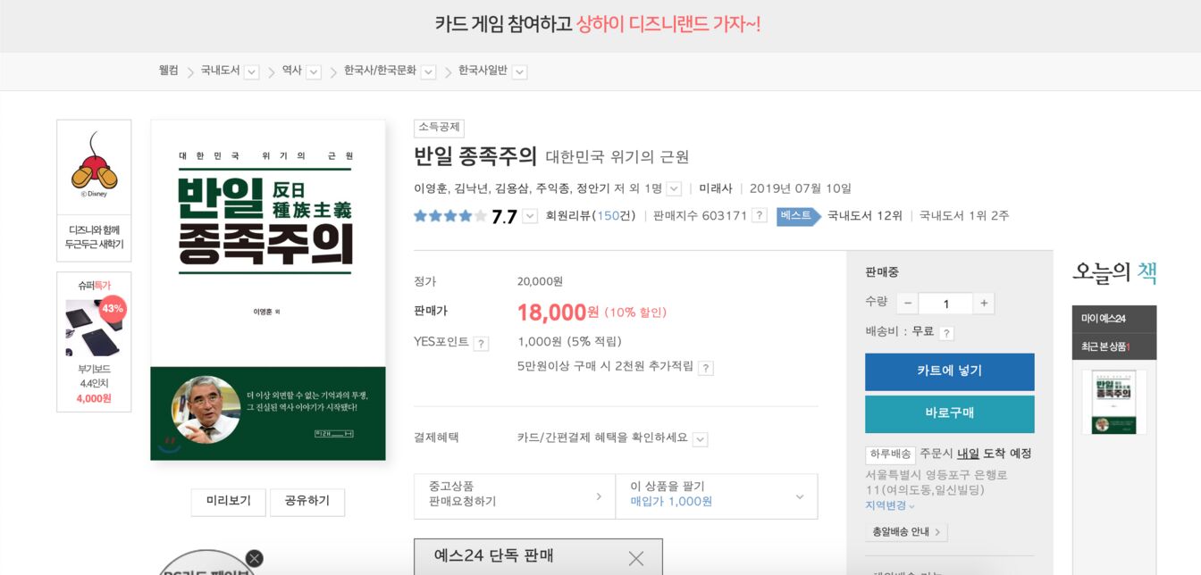
Task: Open publisher 미래사 link
Action: point(716,188)
